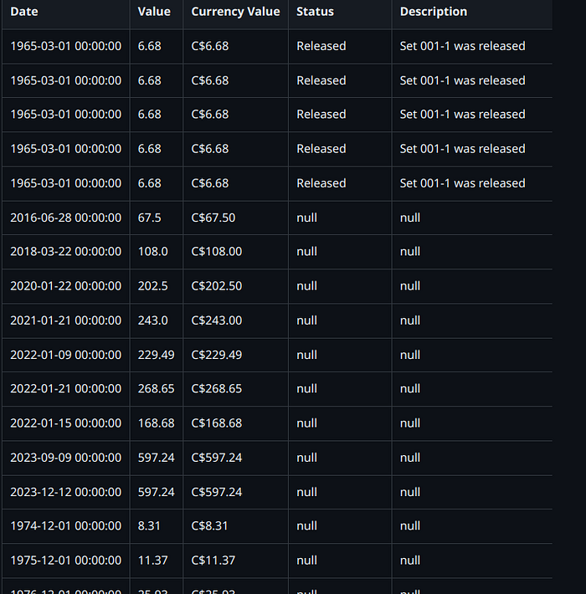Select the 2022-01-21 date cell
The width and height of the screenshot is (586, 594).
(65, 389)
